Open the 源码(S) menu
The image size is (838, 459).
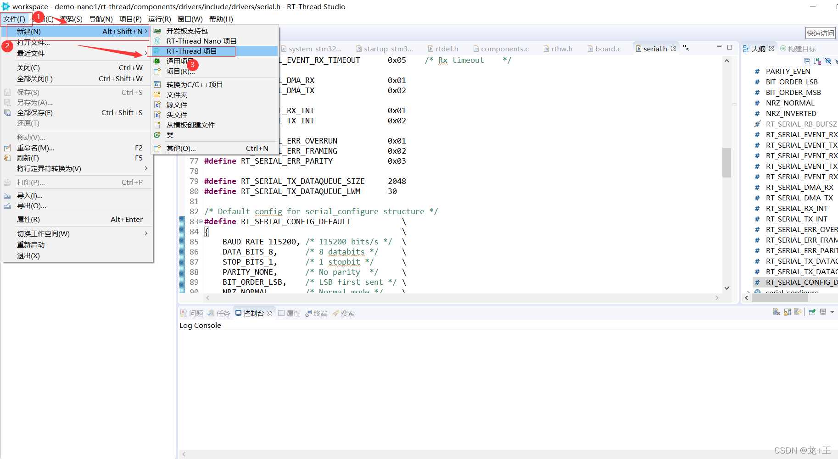pyautogui.click(x=72, y=19)
